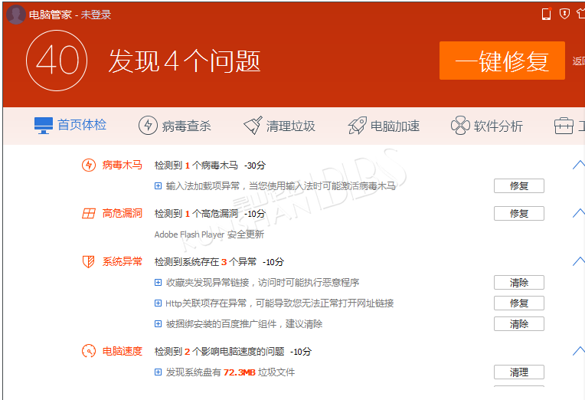
Task: Click the 系统异常 category label
Action: (x=123, y=261)
